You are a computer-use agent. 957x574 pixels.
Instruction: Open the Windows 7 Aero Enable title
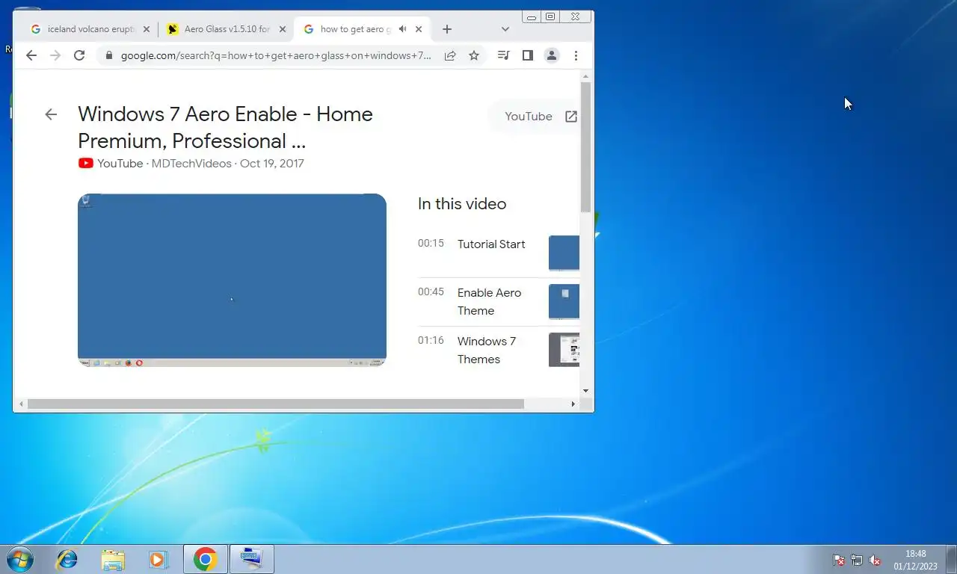225,127
